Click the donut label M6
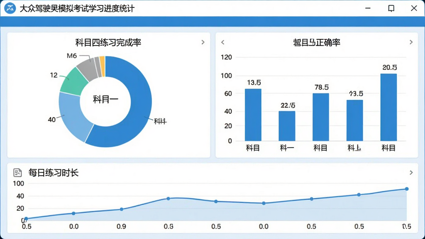This screenshot has width=425, height=239. [x=72, y=56]
